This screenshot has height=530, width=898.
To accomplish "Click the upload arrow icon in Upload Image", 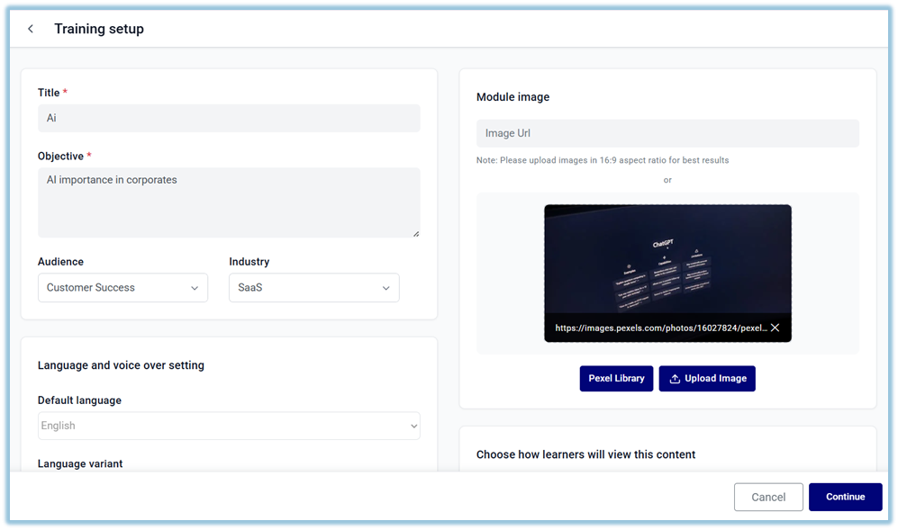I will coord(675,379).
